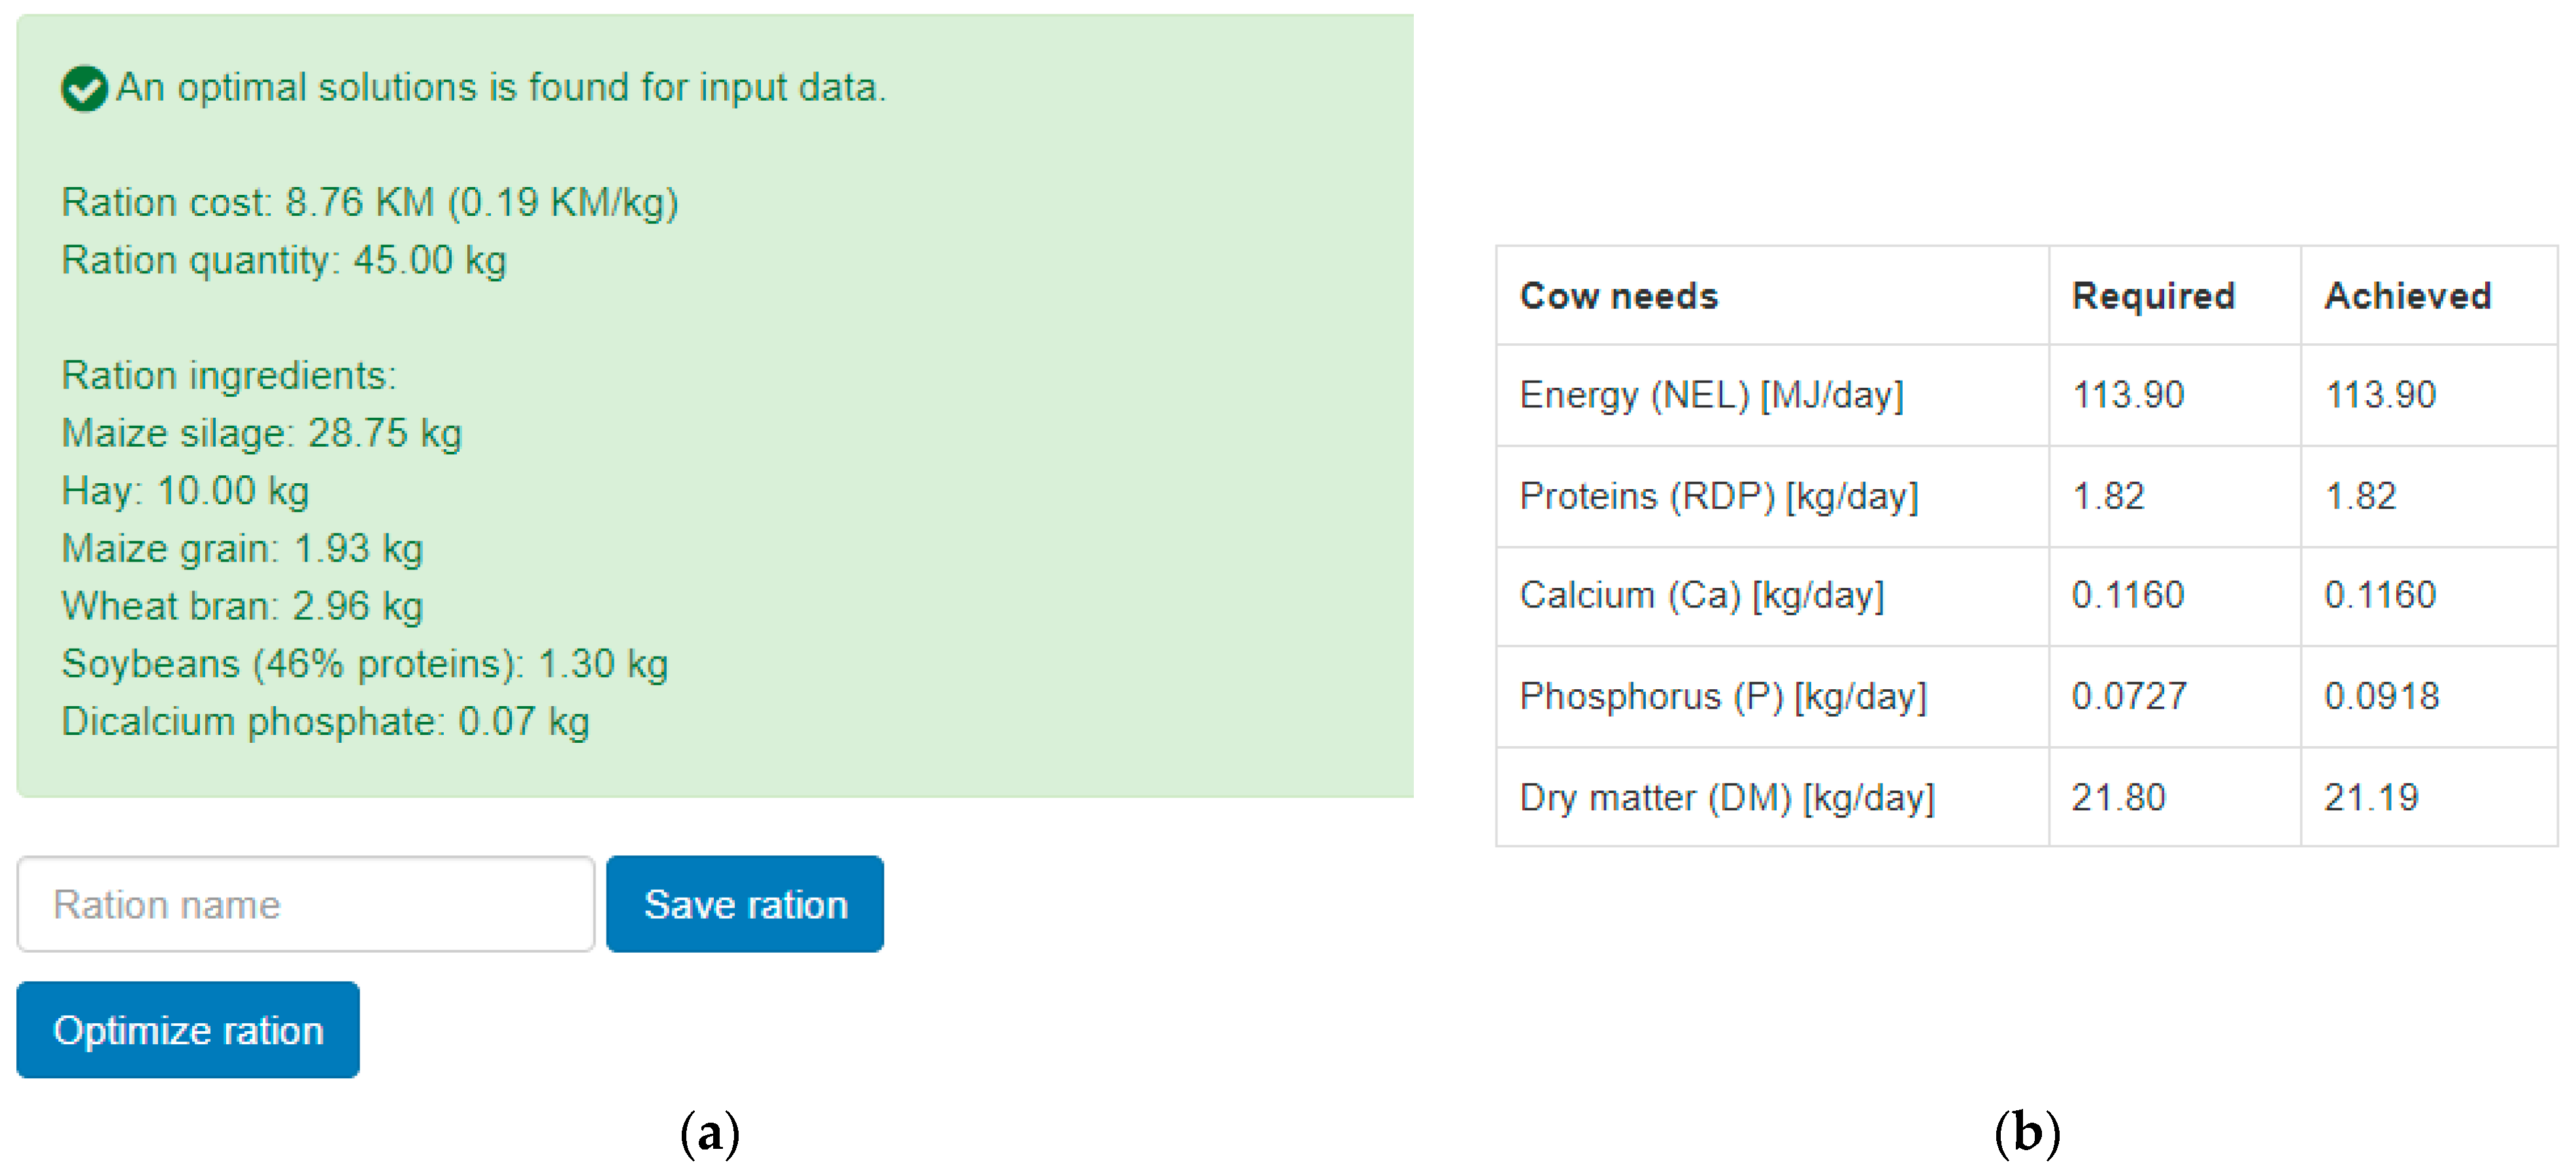Click the Maize silage ingredient line
Screen dimensions: 2576x1175
tap(261, 433)
